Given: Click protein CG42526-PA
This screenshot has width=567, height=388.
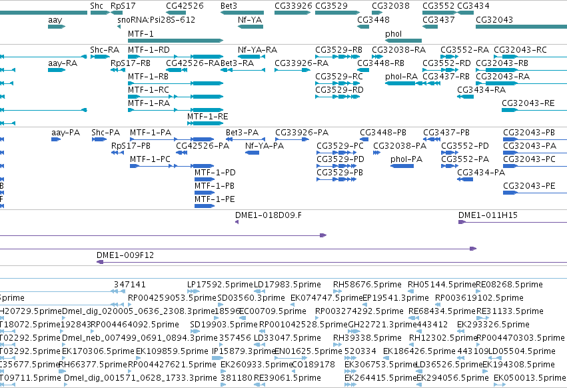Looking at the screenshot, I should (181, 153).
